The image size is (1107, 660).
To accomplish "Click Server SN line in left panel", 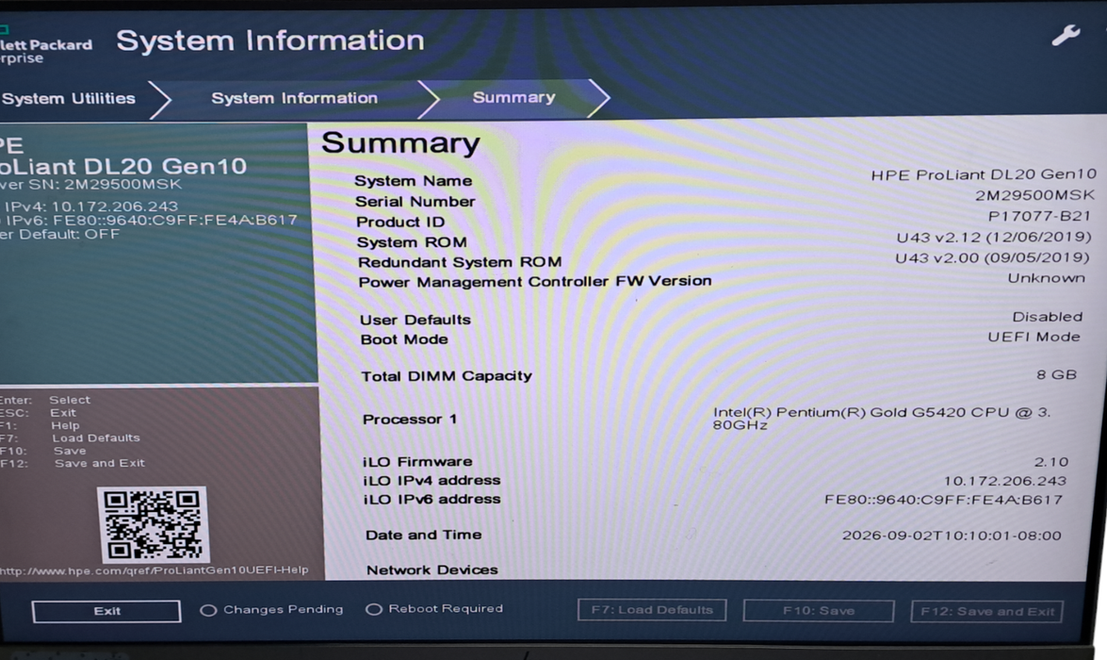I will point(90,185).
